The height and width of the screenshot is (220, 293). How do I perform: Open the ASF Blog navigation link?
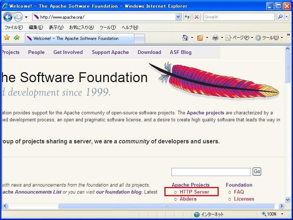coord(181,52)
